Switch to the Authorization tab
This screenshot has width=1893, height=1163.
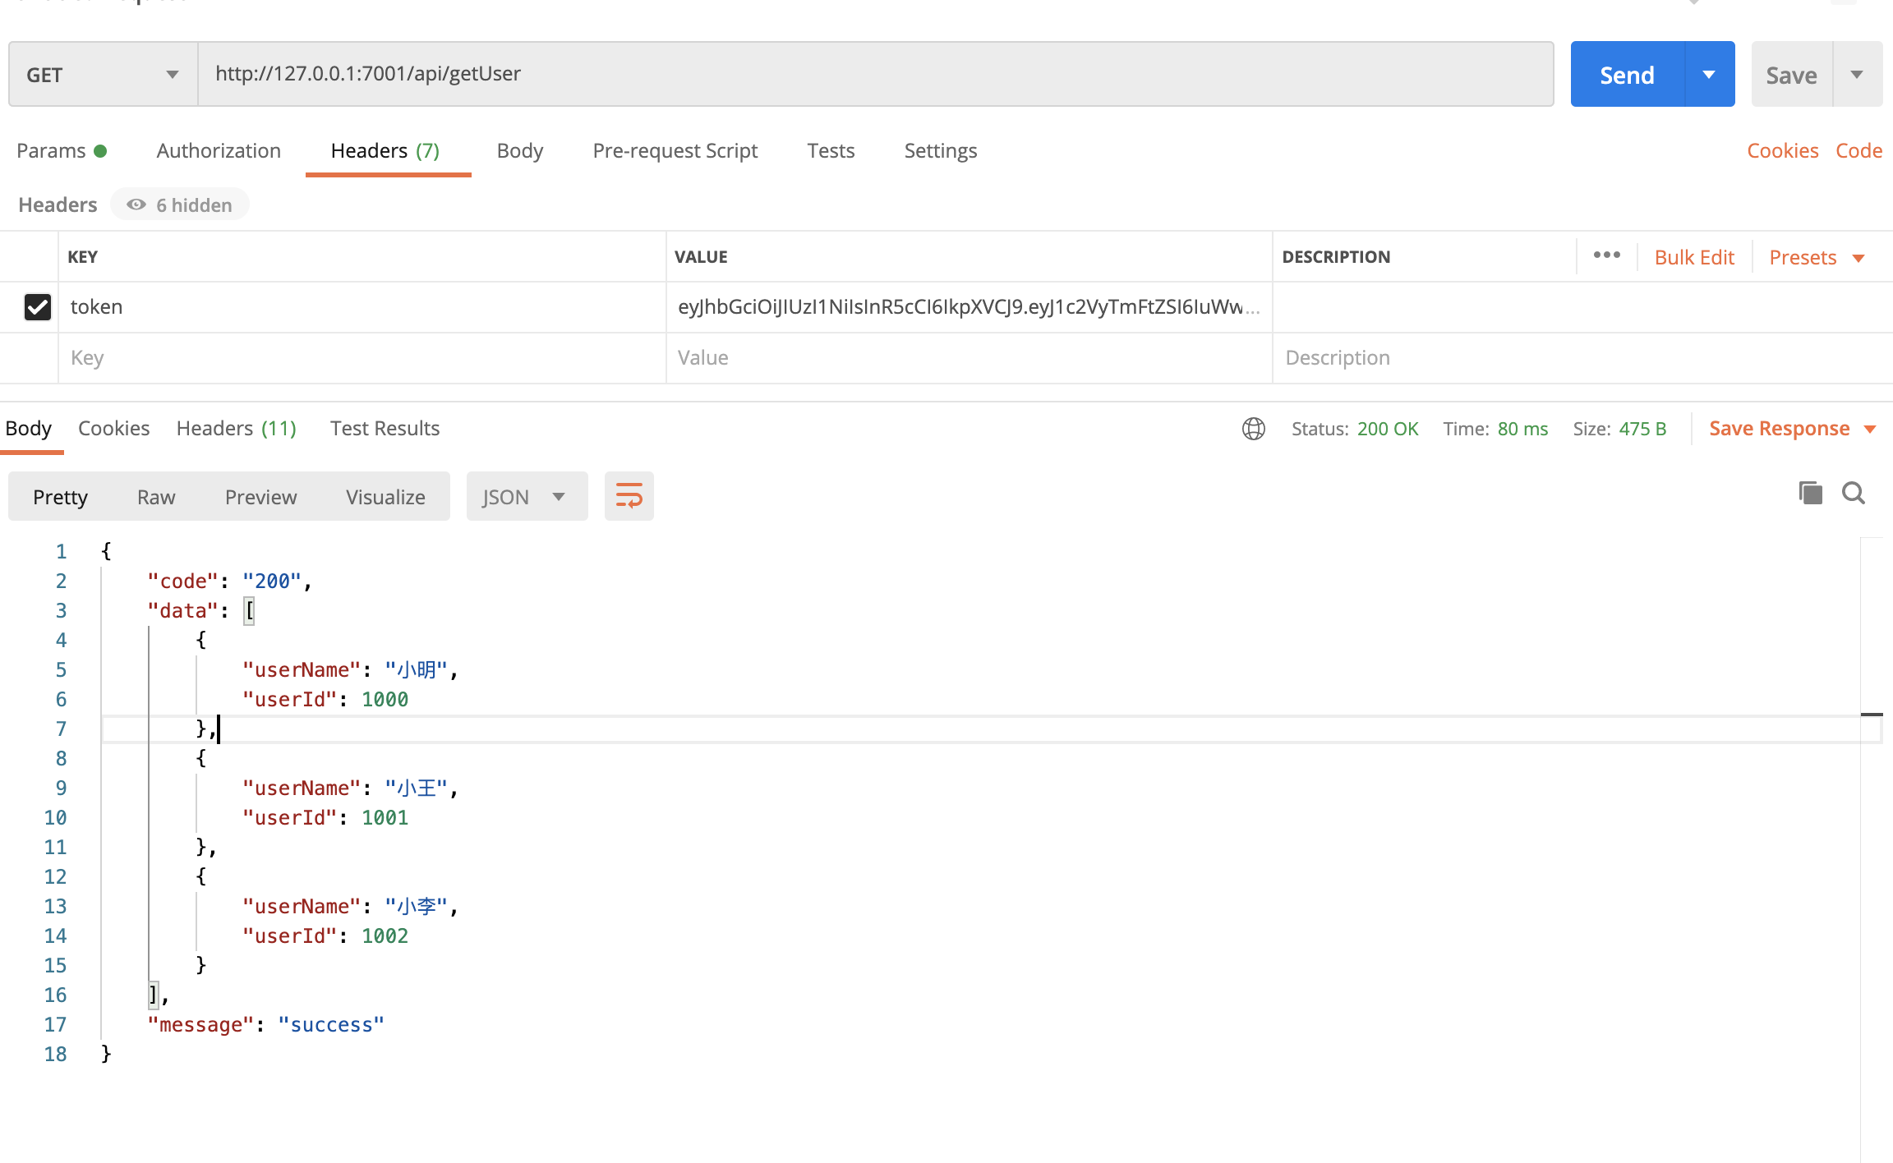coord(219,150)
